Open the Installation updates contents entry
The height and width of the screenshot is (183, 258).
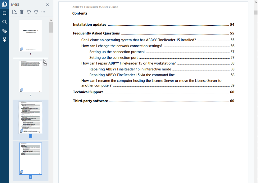153,24
